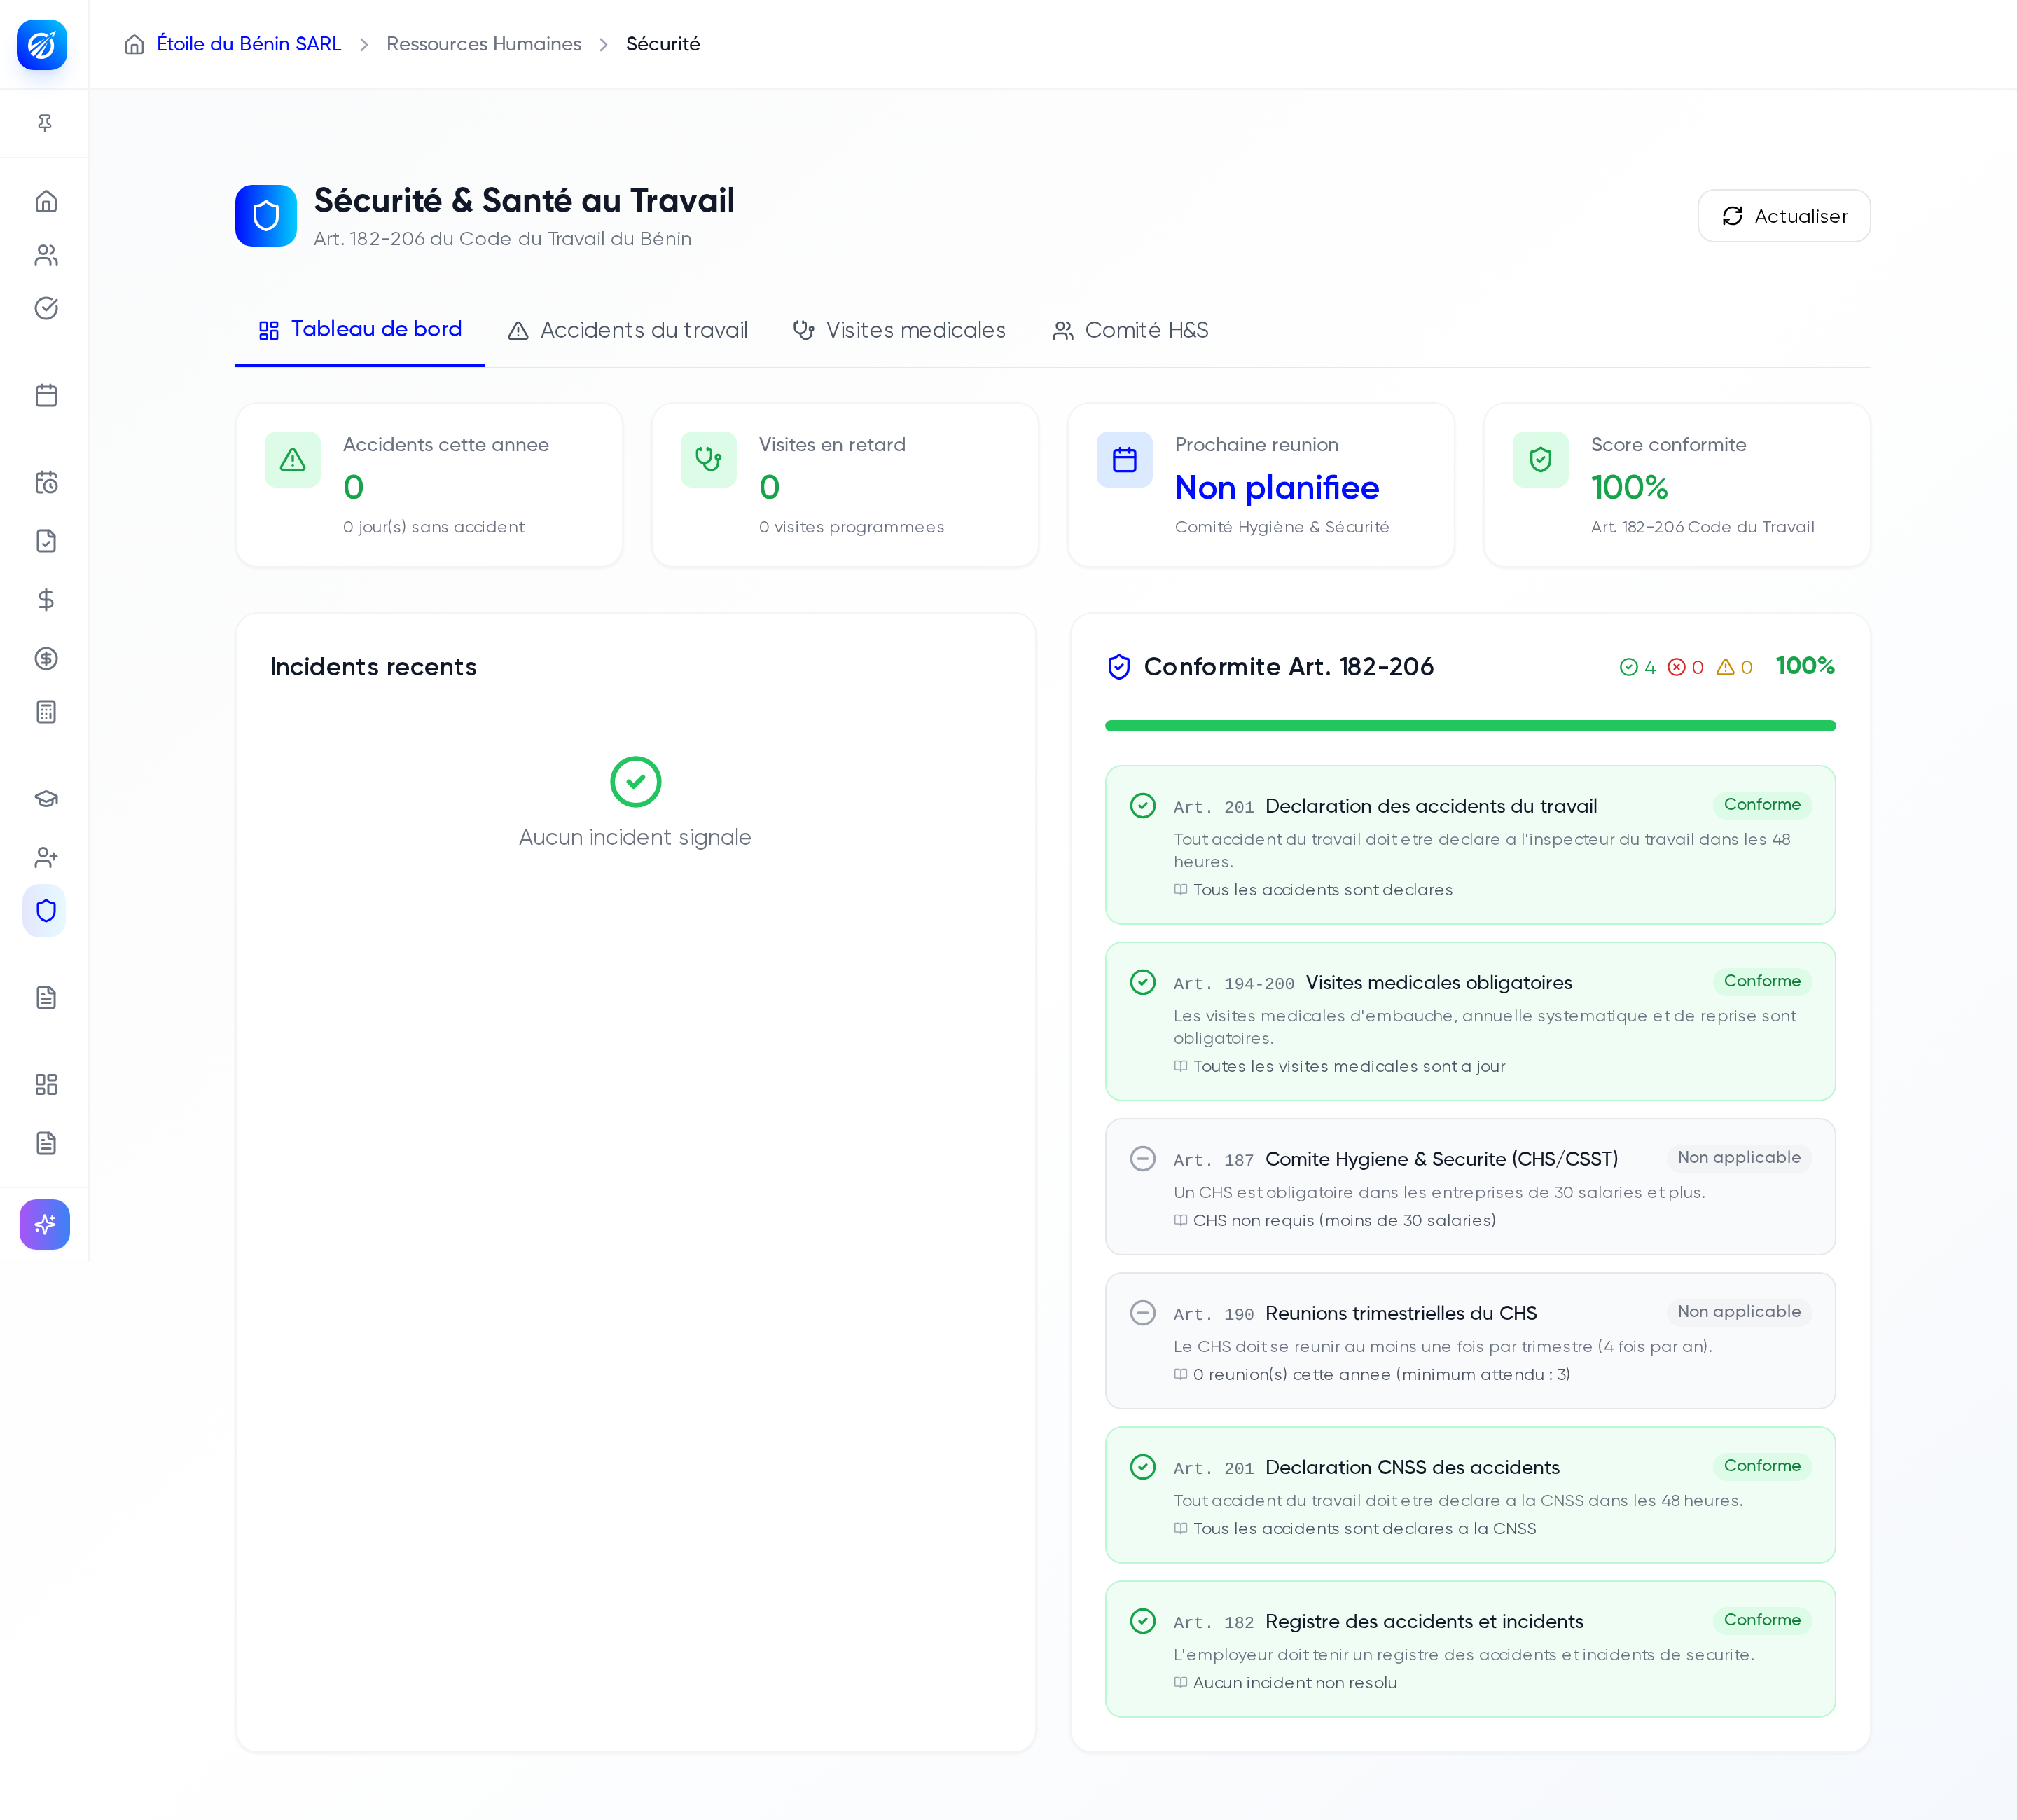This screenshot has width=2017, height=1820.
Task: Expand the Art. 187 Comite Hygiene item
Action: pyautogui.click(x=1470, y=1187)
